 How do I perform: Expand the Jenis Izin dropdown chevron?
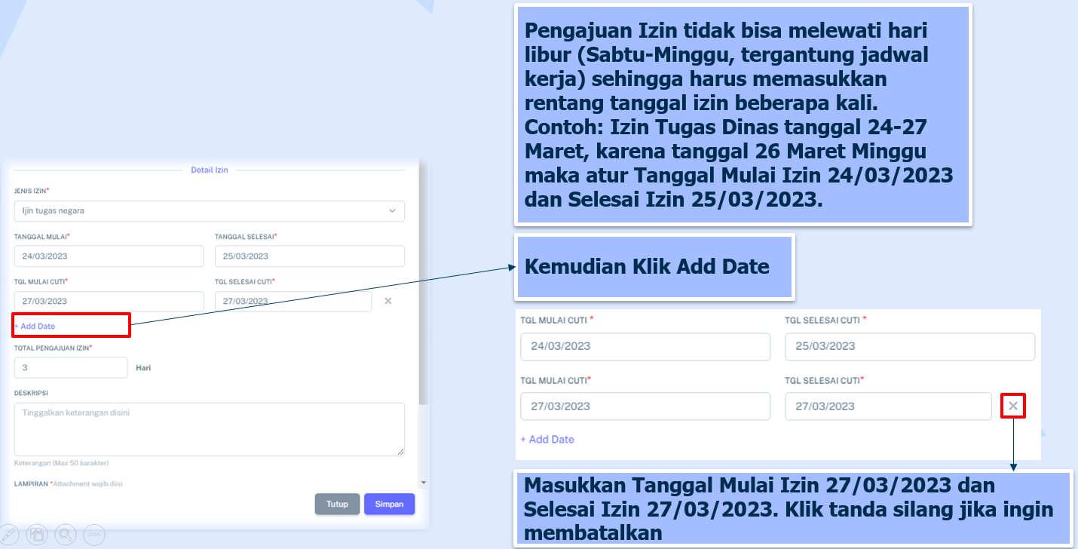click(392, 211)
